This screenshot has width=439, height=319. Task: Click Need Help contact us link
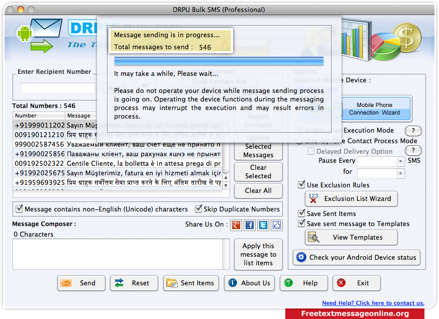pyautogui.click(x=373, y=303)
